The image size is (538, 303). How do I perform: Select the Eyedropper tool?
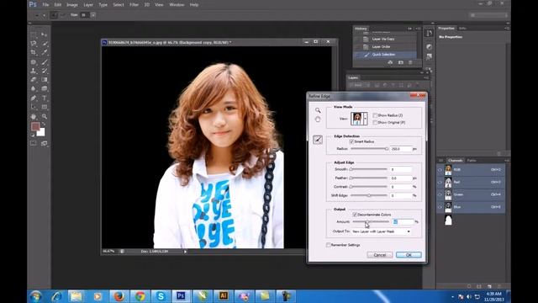coord(45,52)
